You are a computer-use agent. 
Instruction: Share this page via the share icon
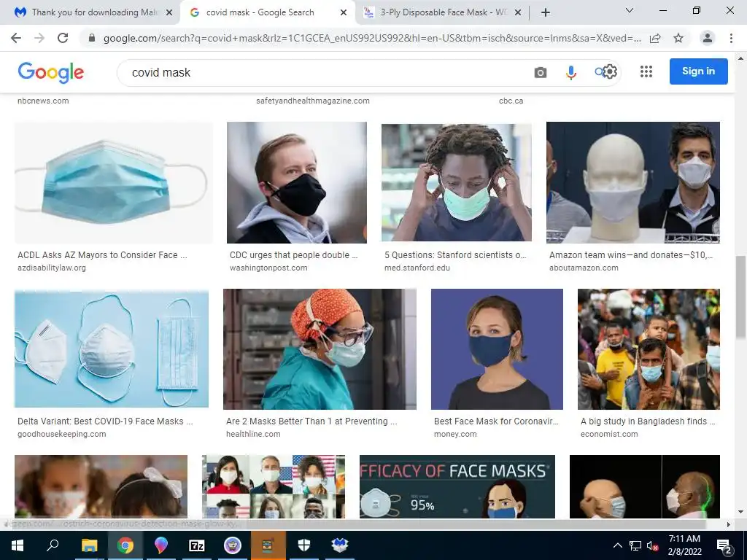(655, 38)
